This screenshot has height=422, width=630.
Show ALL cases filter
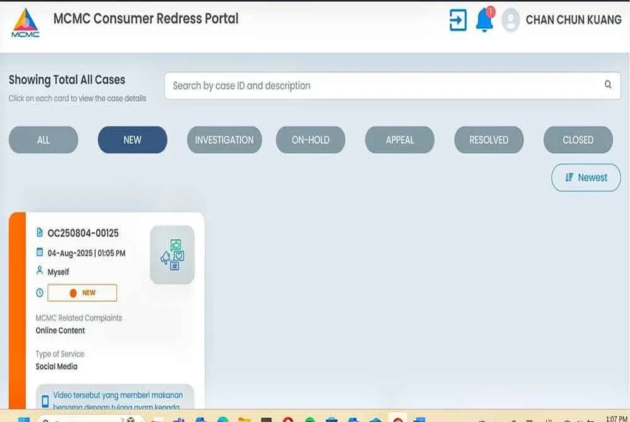tap(43, 140)
